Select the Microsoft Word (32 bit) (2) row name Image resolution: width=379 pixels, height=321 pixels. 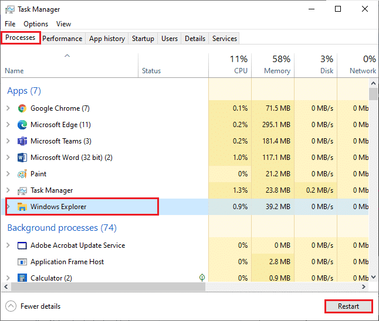[x=72, y=158]
